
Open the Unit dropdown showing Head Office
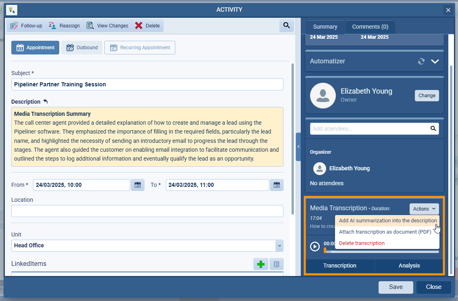[279, 246]
